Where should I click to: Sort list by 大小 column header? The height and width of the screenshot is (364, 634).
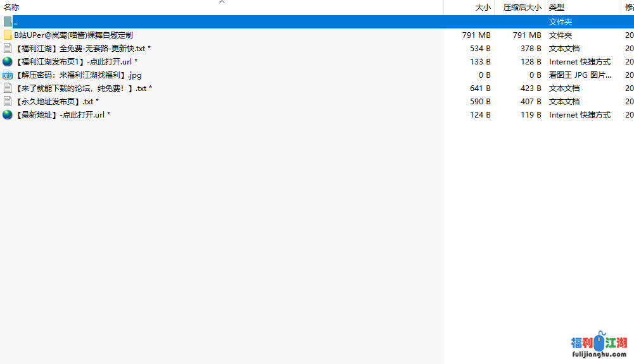click(x=483, y=8)
